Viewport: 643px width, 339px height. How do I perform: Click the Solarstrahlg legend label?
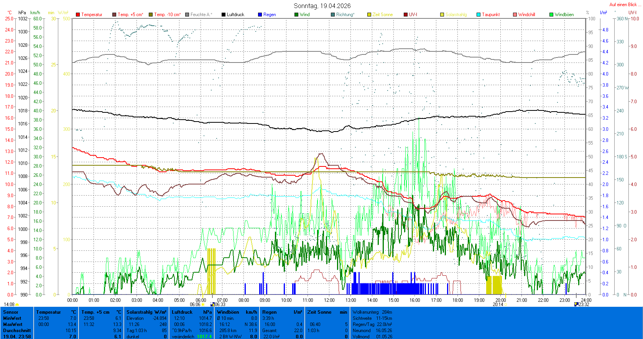(x=456, y=15)
